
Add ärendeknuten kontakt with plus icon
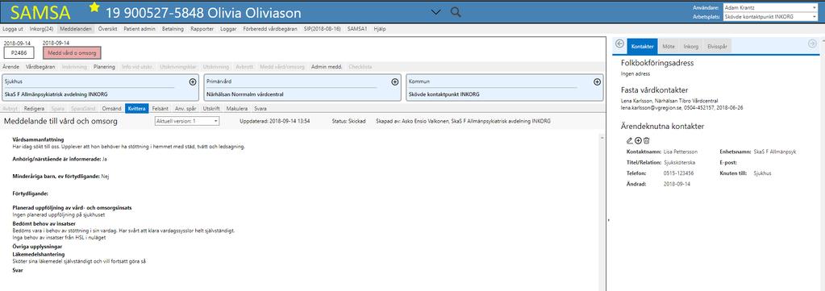point(638,140)
